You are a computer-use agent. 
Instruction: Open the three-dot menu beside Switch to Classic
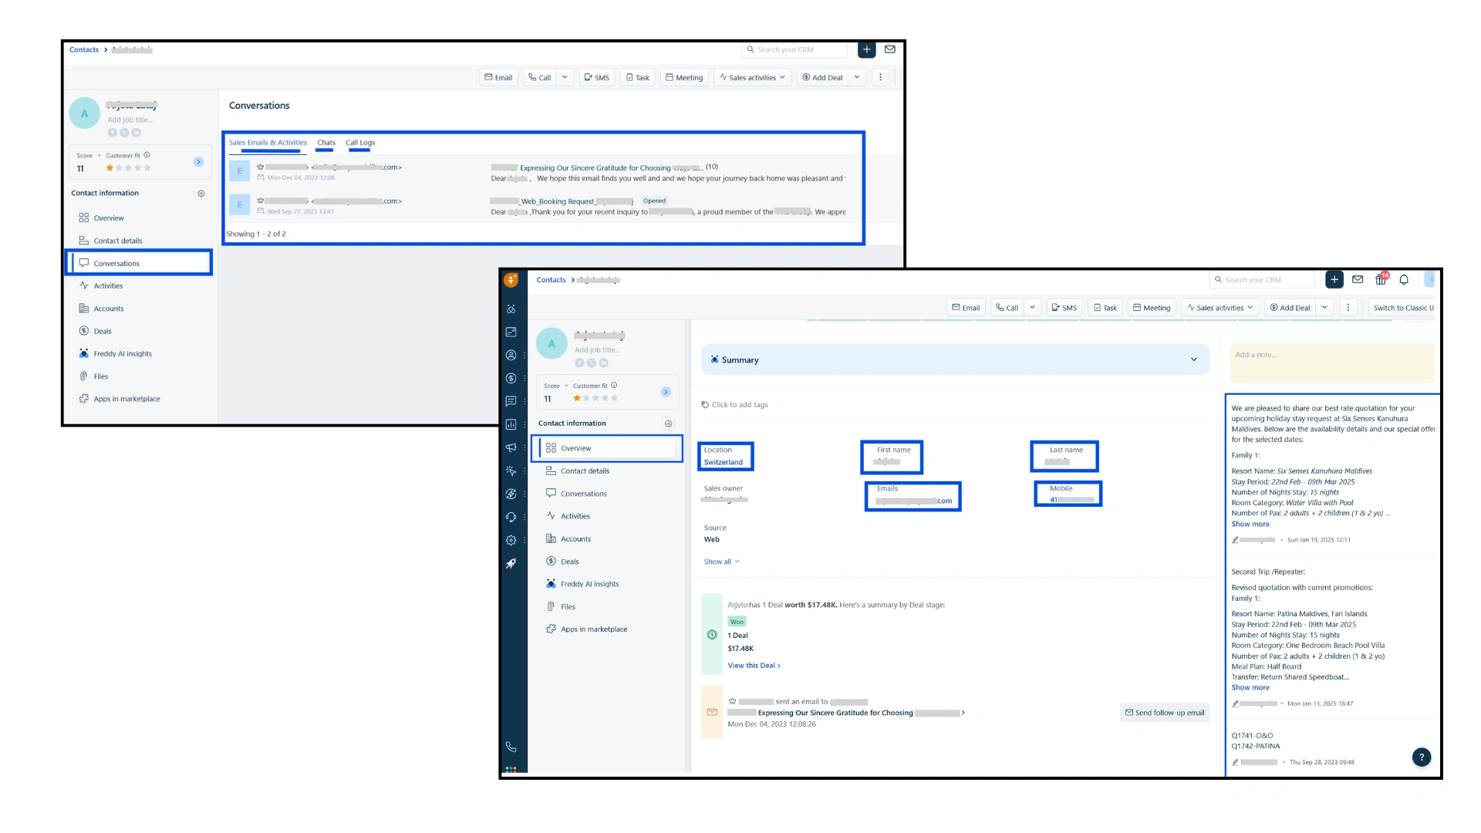(x=1348, y=308)
